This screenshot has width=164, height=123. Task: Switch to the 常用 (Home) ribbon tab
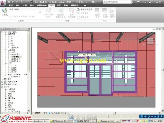[11, 5]
